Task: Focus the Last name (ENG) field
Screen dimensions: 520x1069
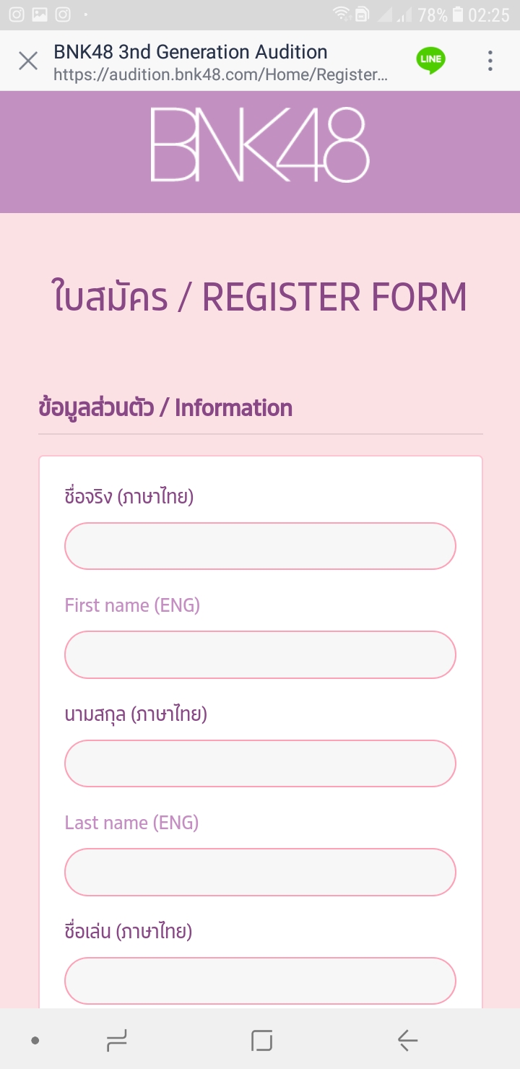Action: click(260, 872)
